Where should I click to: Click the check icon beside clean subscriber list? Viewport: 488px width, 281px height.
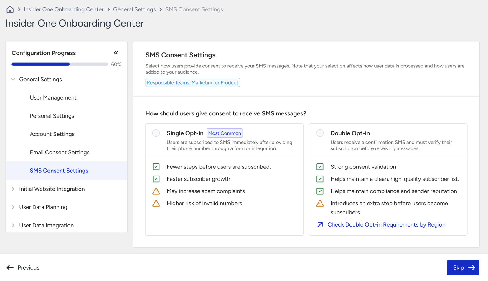pos(320,179)
